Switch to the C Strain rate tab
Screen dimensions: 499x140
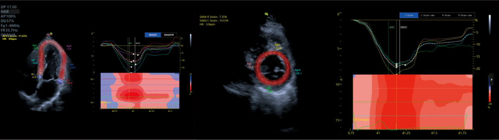click(427, 15)
